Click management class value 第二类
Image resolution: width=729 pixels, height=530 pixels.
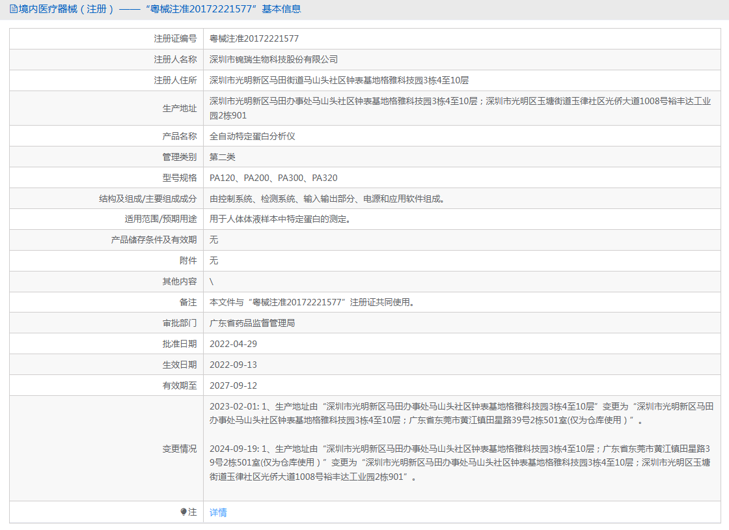pos(222,157)
